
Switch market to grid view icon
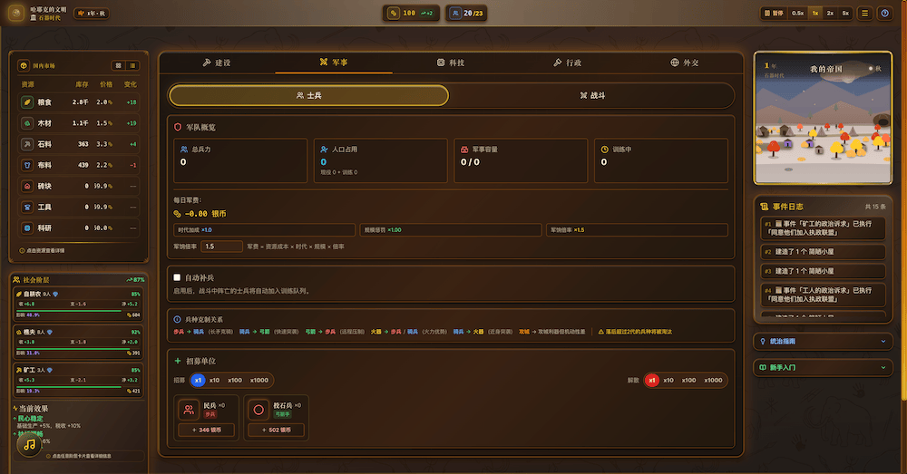point(118,65)
